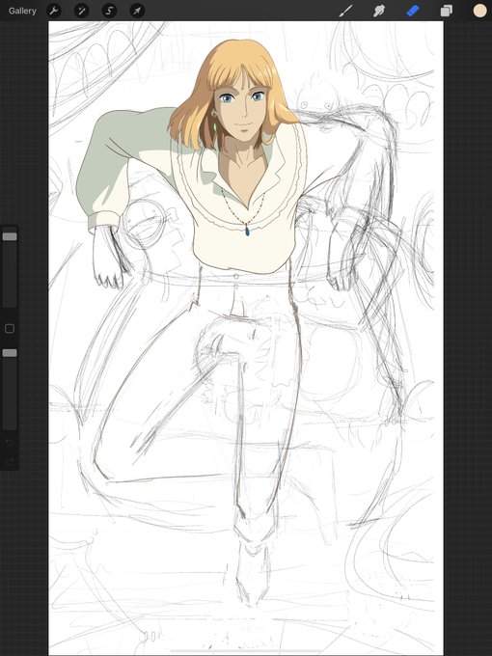Open the Adjustments magic wand menu
Viewport: 492px width, 656px height.
[x=82, y=11]
